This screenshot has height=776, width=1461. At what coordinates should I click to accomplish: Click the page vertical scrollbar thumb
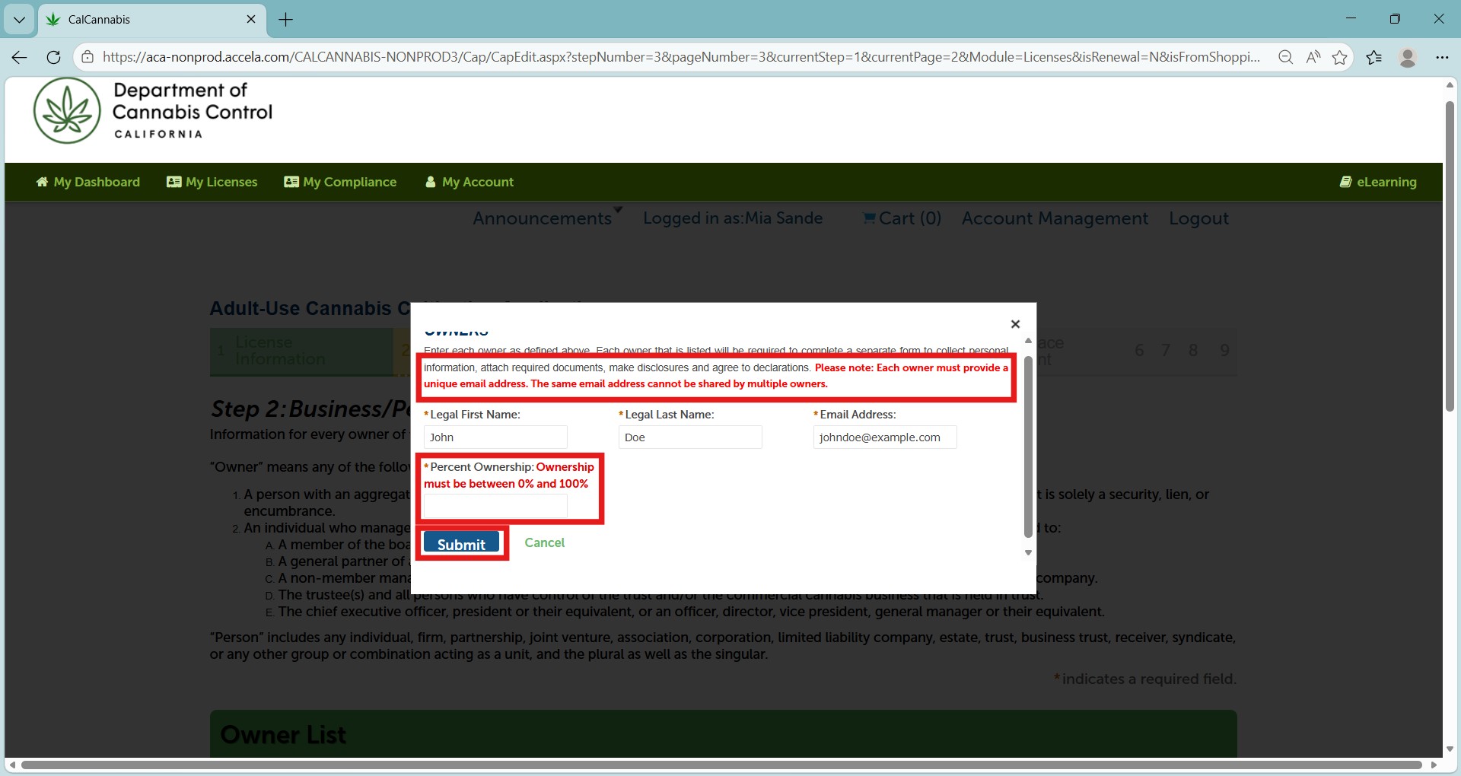pyautogui.click(x=1450, y=256)
